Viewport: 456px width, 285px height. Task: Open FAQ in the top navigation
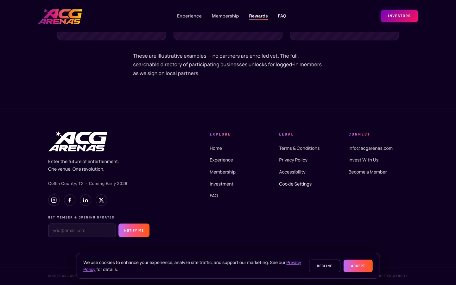point(282,16)
